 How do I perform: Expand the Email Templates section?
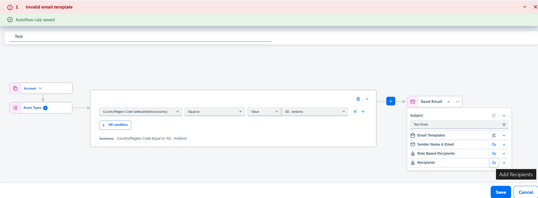[x=504, y=135]
